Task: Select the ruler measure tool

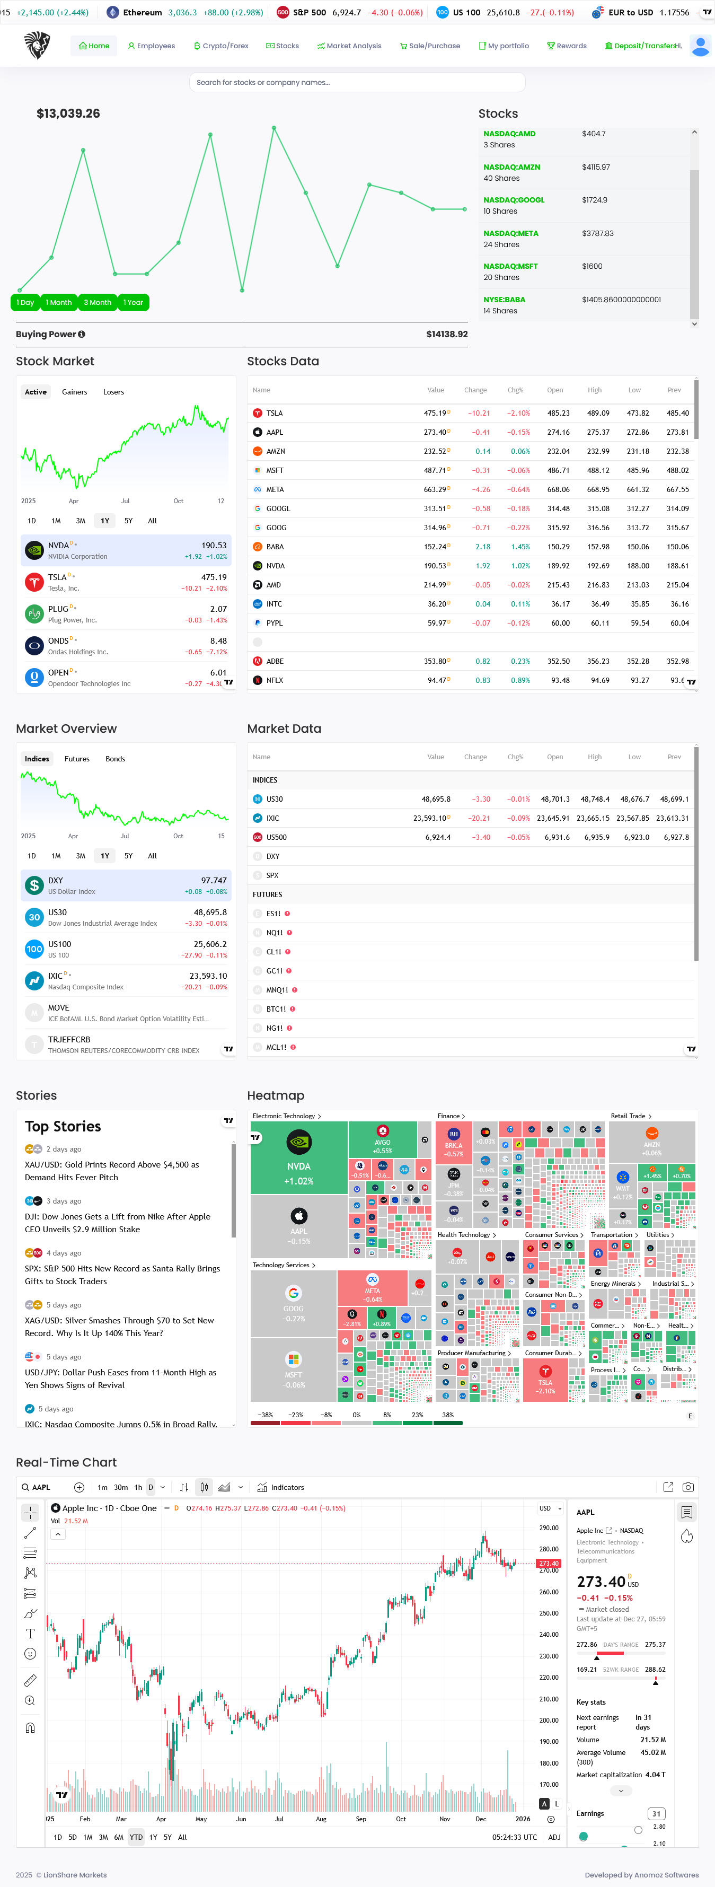Action: click(30, 1680)
